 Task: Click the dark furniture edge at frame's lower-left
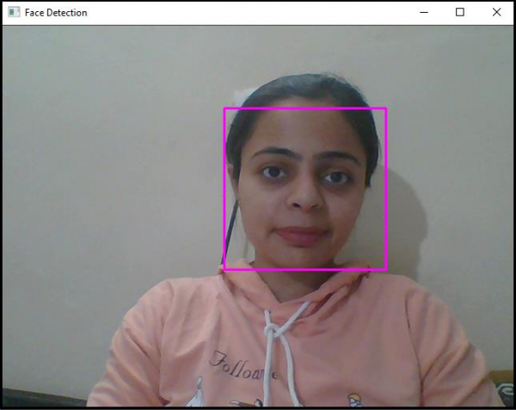pyautogui.click(x=45, y=398)
